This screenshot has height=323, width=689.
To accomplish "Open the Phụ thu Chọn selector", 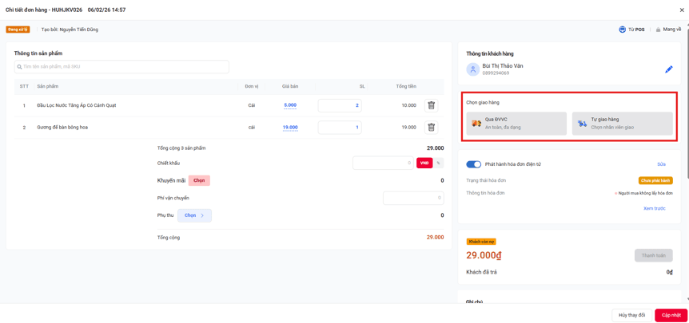I will click(x=195, y=215).
